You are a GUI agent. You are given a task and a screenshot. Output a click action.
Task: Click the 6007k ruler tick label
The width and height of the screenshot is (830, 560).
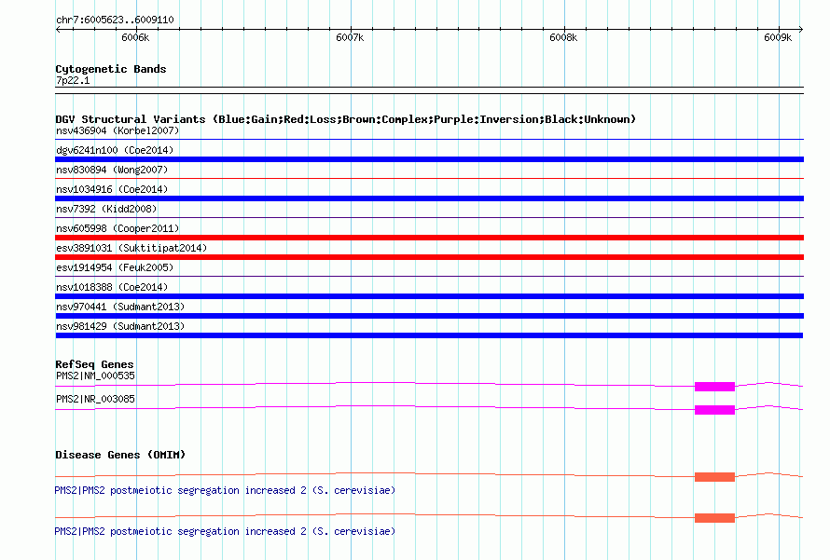tap(350, 37)
